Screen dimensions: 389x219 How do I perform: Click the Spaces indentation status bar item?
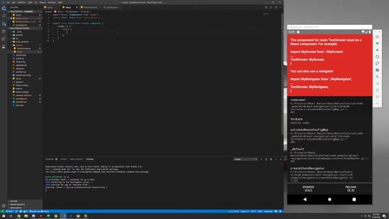coord(244,211)
